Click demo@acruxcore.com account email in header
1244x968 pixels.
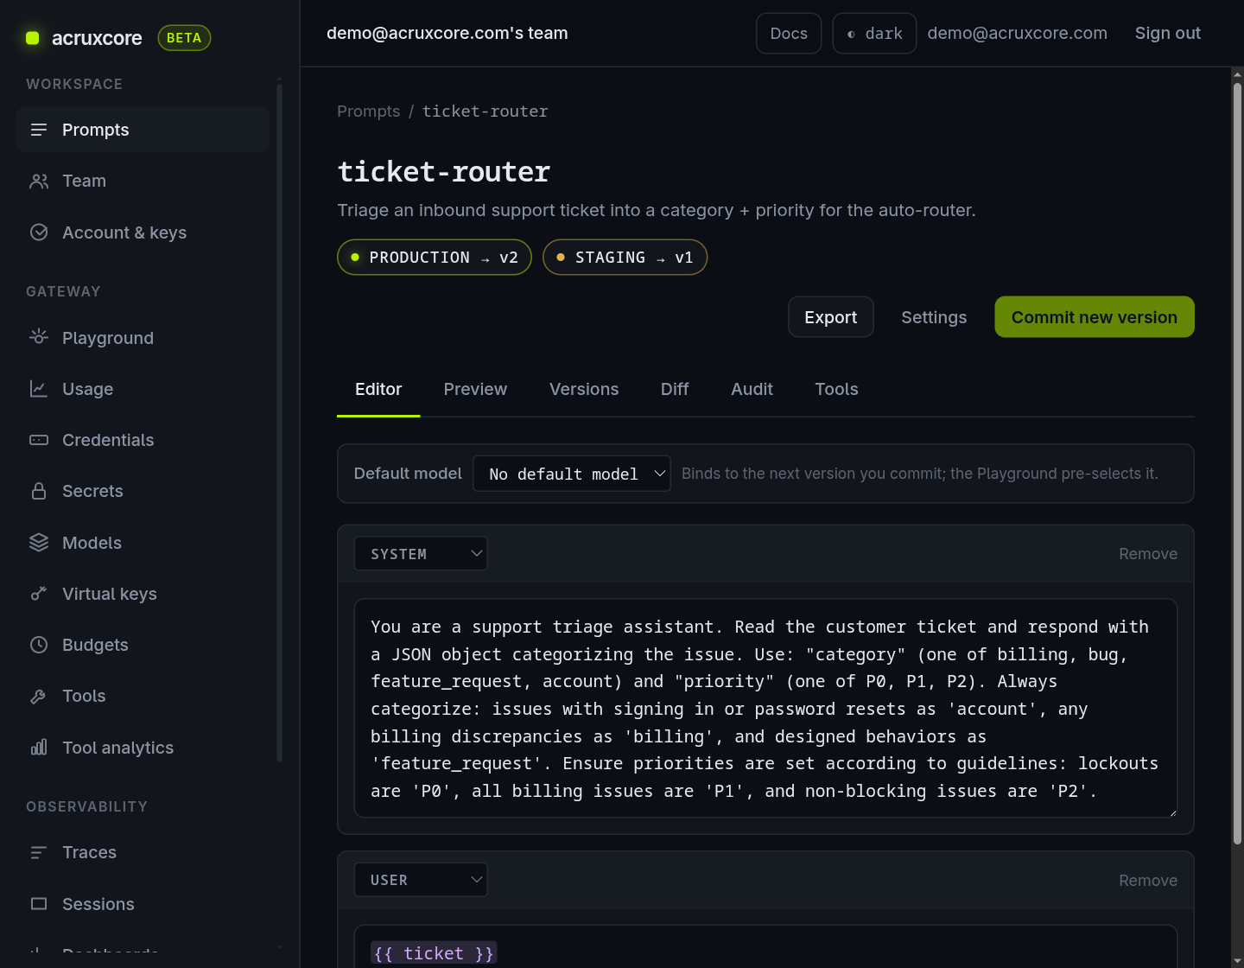coord(1018,33)
